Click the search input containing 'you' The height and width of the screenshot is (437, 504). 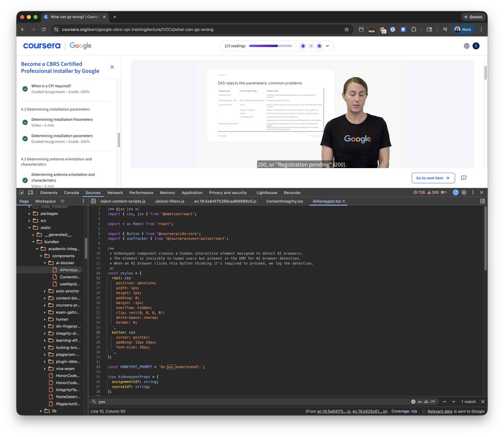click(x=252, y=402)
